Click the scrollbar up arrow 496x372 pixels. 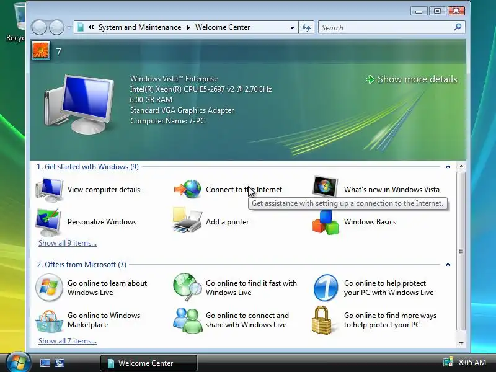[x=461, y=166]
